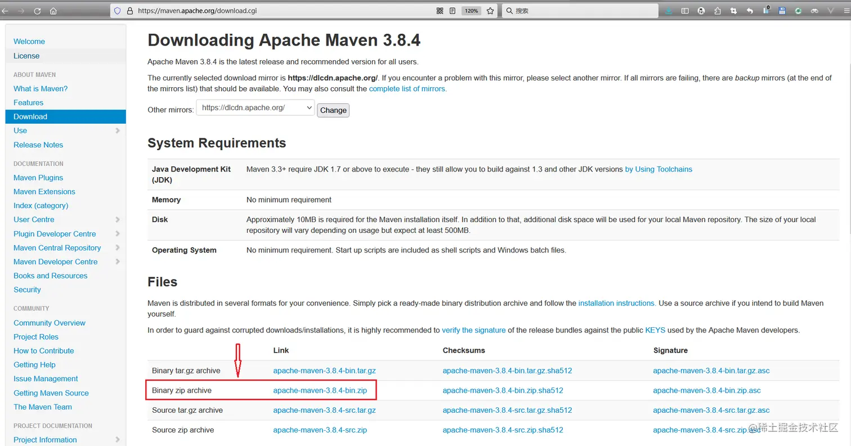The image size is (851, 446).
Task: Show the sidebar panel icon
Action: (x=685, y=11)
